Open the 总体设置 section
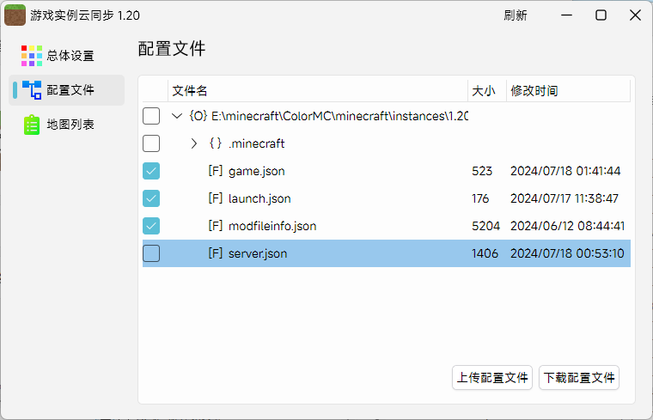This screenshot has width=653, height=420. point(69,56)
